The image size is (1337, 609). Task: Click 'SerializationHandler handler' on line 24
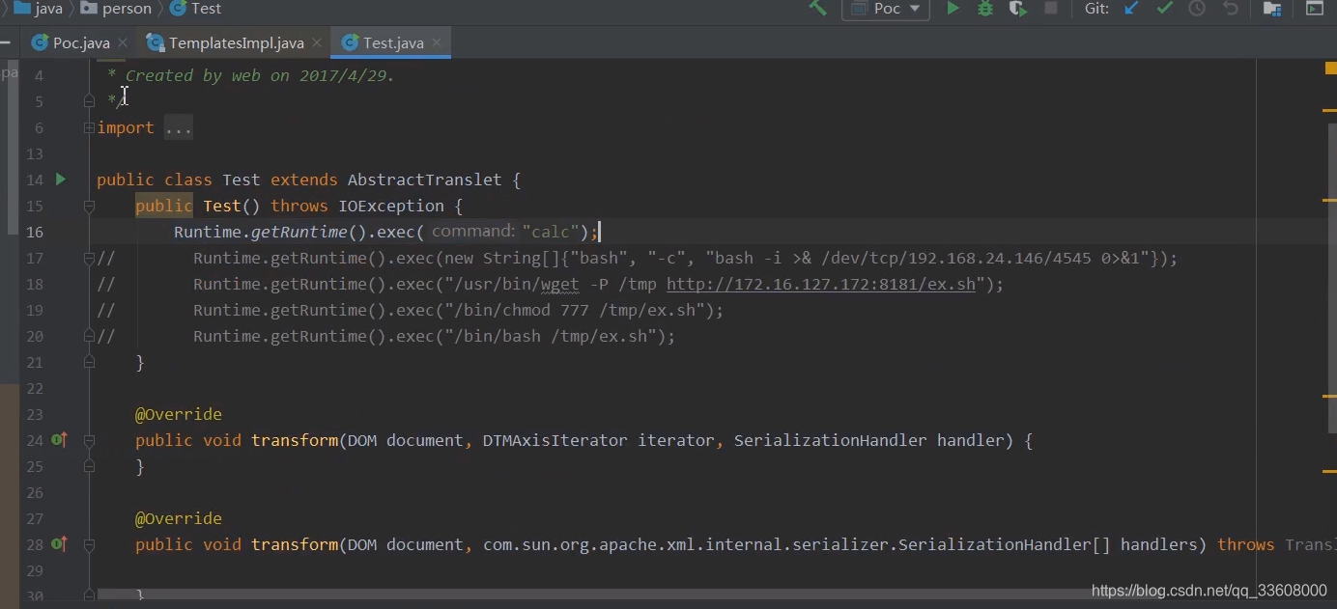pyautogui.click(x=869, y=440)
